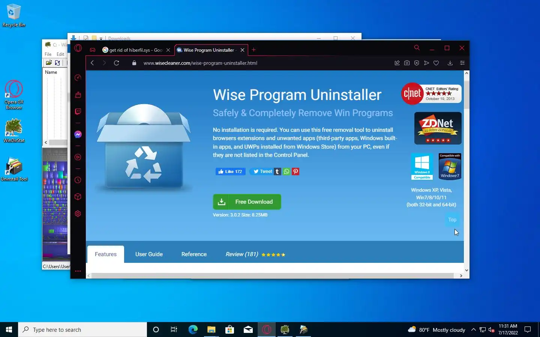Click the taskbar search box

pos(82,330)
